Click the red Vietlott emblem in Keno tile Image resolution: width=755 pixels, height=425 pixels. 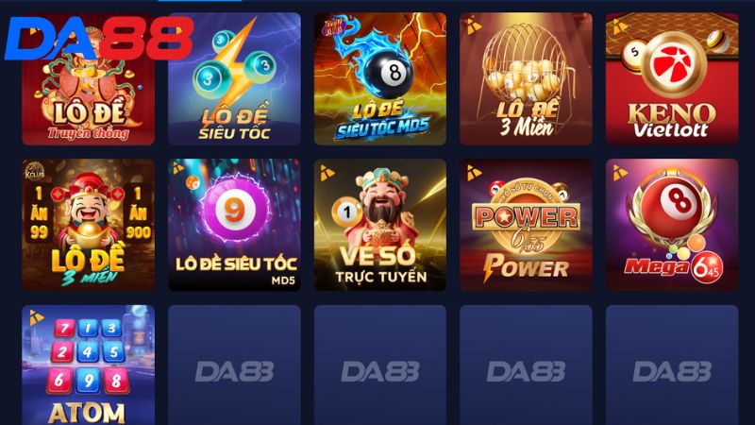click(x=672, y=65)
